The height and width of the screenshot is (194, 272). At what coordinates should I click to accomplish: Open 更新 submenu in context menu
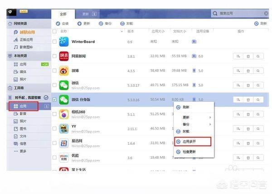pyautogui.click(x=194, y=117)
